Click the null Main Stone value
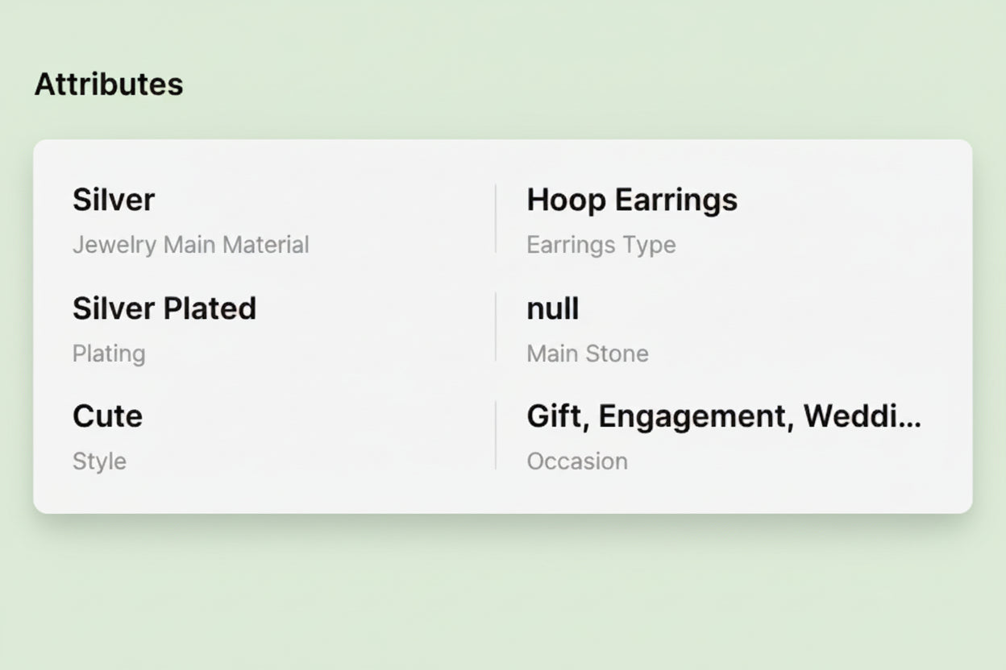1006x670 pixels. [x=551, y=308]
